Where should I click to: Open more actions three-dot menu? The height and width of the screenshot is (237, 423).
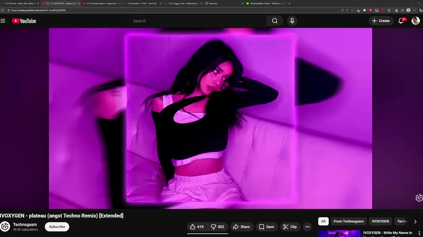307,227
